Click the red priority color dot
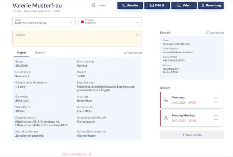233x157 pixels. click(82, 22)
